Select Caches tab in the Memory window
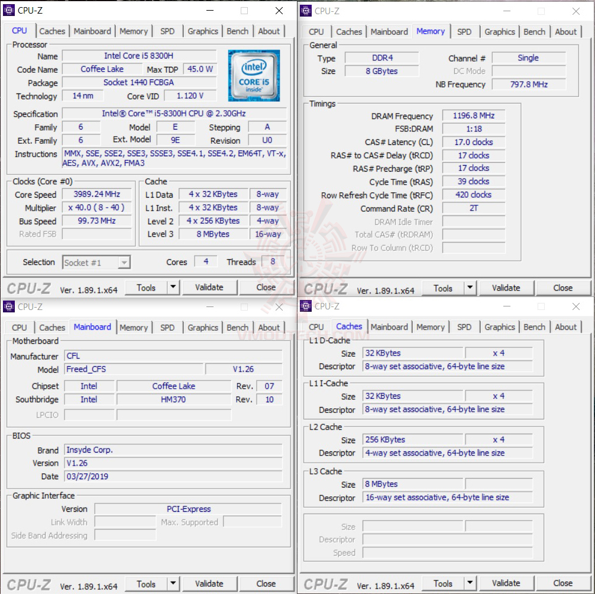The image size is (595, 594). coord(349,32)
